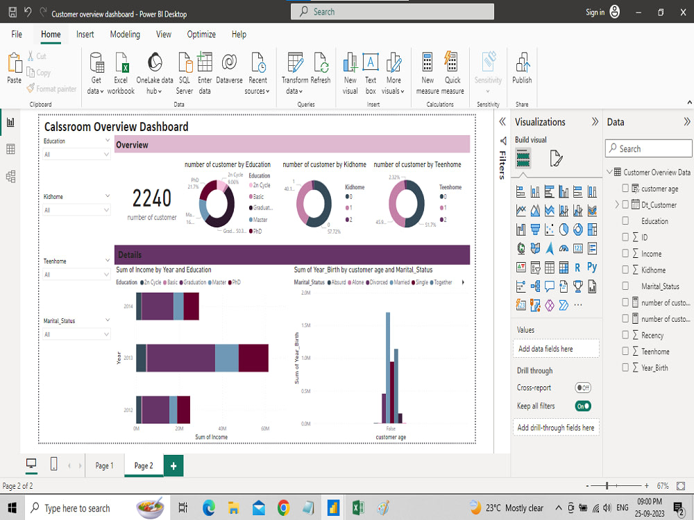
Task: Check the ID field checkbox
Action: click(625, 237)
